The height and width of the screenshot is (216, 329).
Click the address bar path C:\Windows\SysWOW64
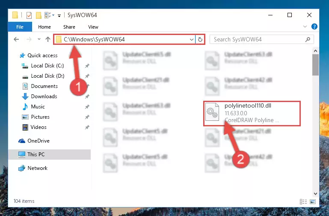(94, 39)
